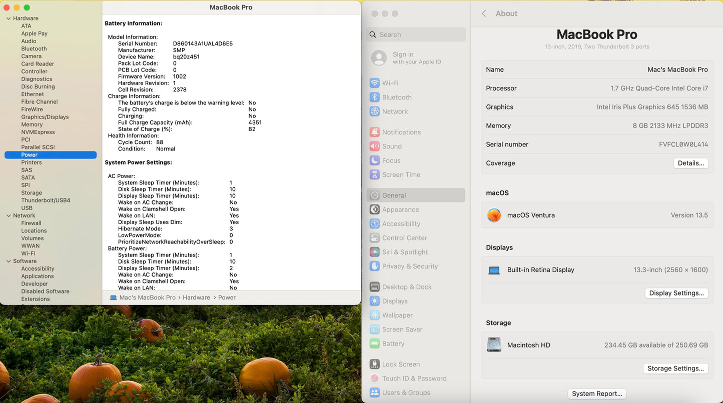Go back using the About back chevron
The image size is (723, 403).
tap(484, 13)
